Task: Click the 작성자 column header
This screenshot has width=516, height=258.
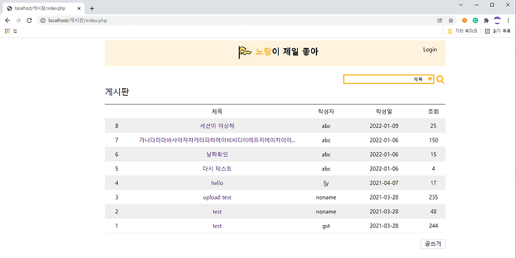Action: click(x=326, y=111)
